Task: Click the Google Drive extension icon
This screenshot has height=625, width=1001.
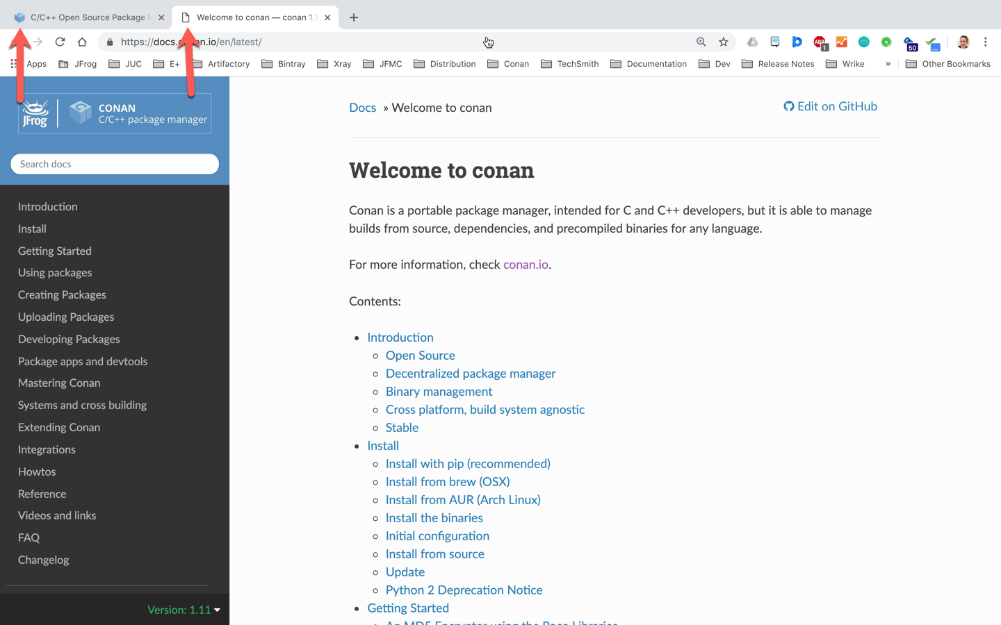Action: click(752, 42)
